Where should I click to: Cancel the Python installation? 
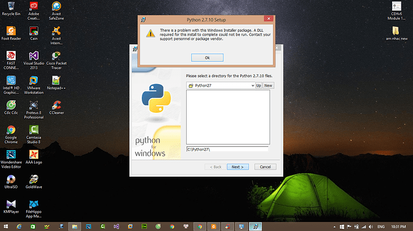click(x=265, y=167)
